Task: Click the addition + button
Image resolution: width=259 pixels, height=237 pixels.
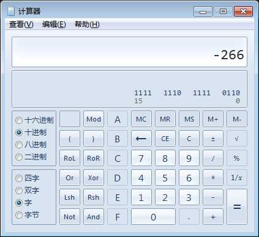Action: point(213,217)
